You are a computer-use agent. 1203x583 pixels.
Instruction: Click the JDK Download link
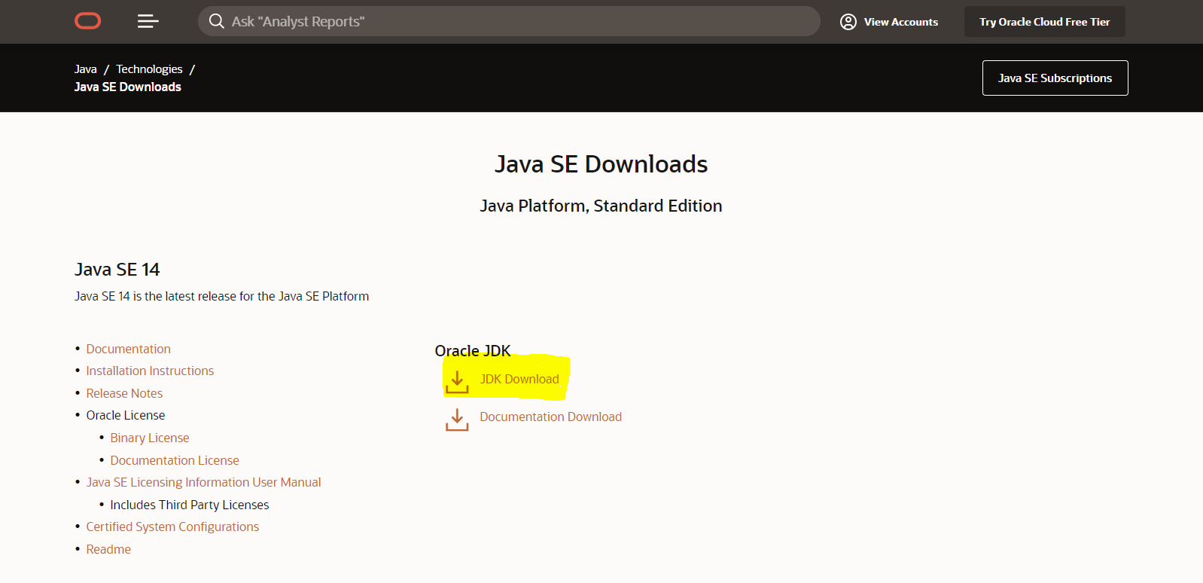coord(519,379)
